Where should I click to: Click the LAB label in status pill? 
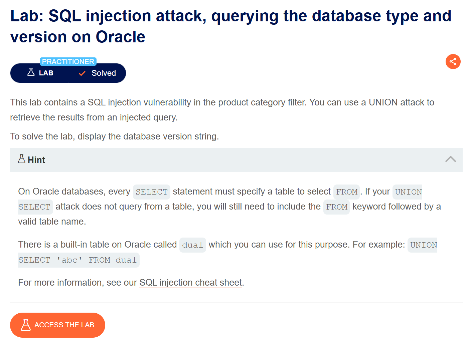pyautogui.click(x=46, y=73)
